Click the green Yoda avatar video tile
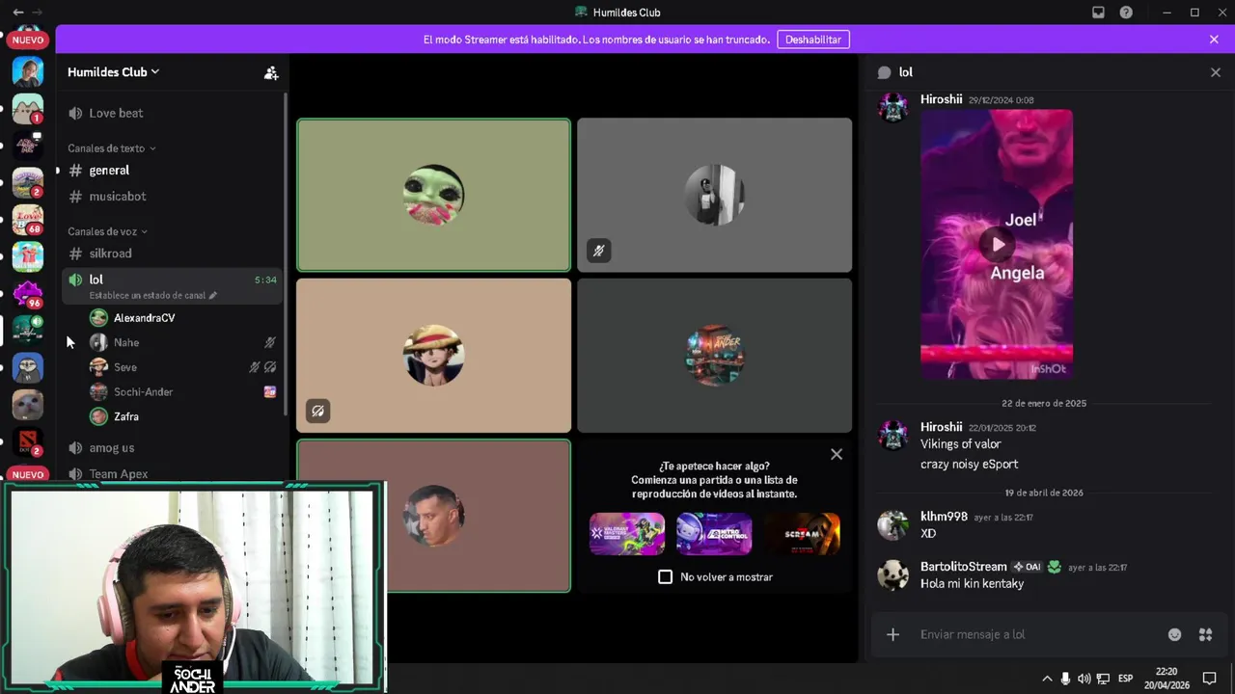This screenshot has height=694, width=1235. click(x=433, y=195)
